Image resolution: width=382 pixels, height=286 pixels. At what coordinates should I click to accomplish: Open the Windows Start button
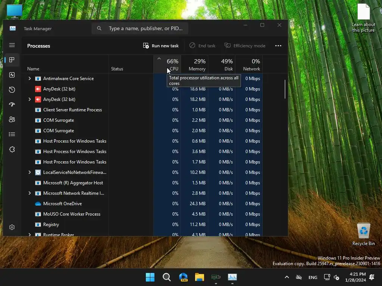(150, 277)
